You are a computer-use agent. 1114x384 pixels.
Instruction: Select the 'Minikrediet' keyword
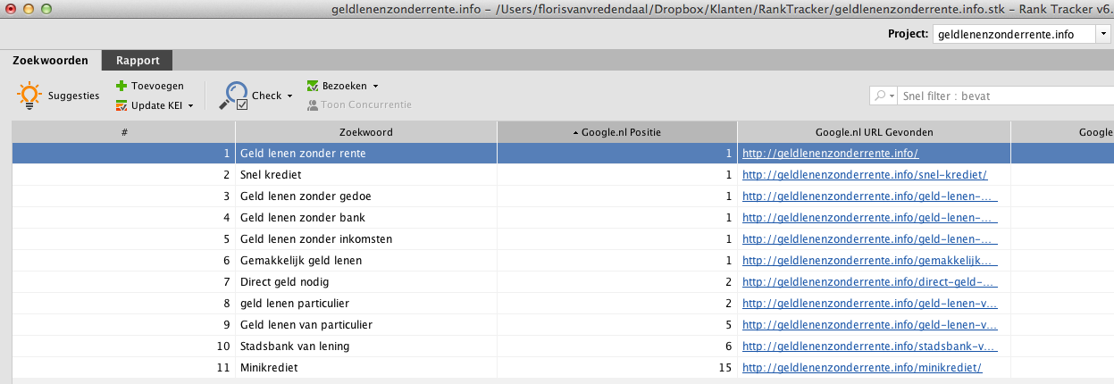click(x=269, y=368)
